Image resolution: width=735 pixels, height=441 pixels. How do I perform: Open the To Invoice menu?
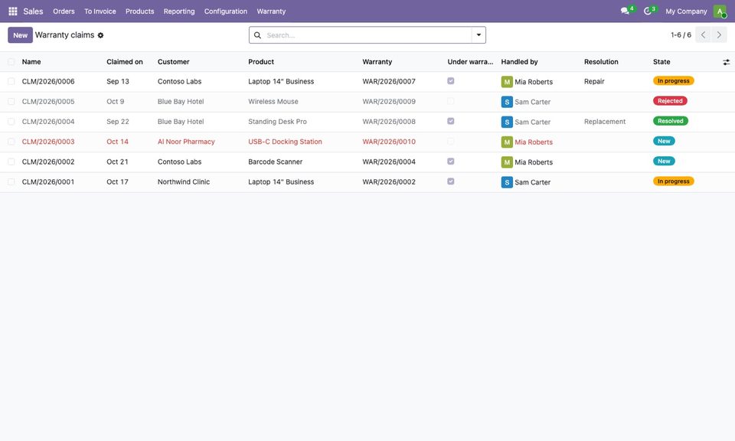(100, 11)
